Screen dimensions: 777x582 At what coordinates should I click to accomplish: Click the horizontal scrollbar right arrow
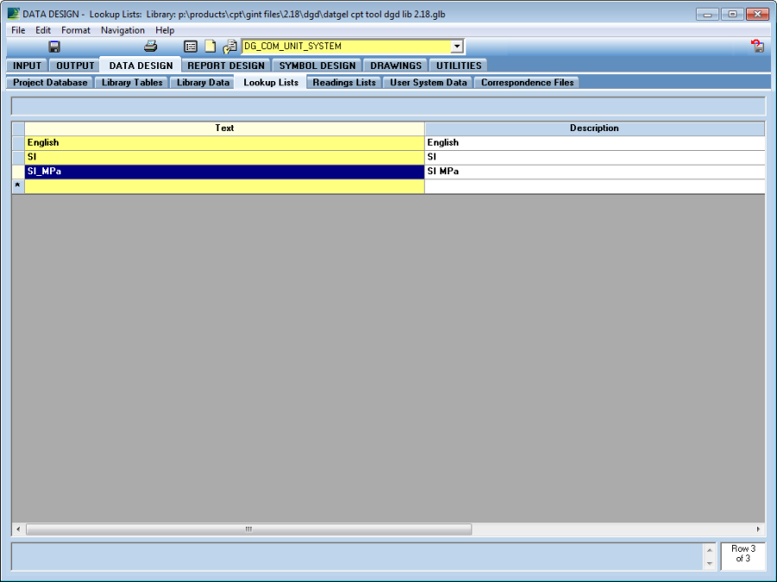pos(759,529)
